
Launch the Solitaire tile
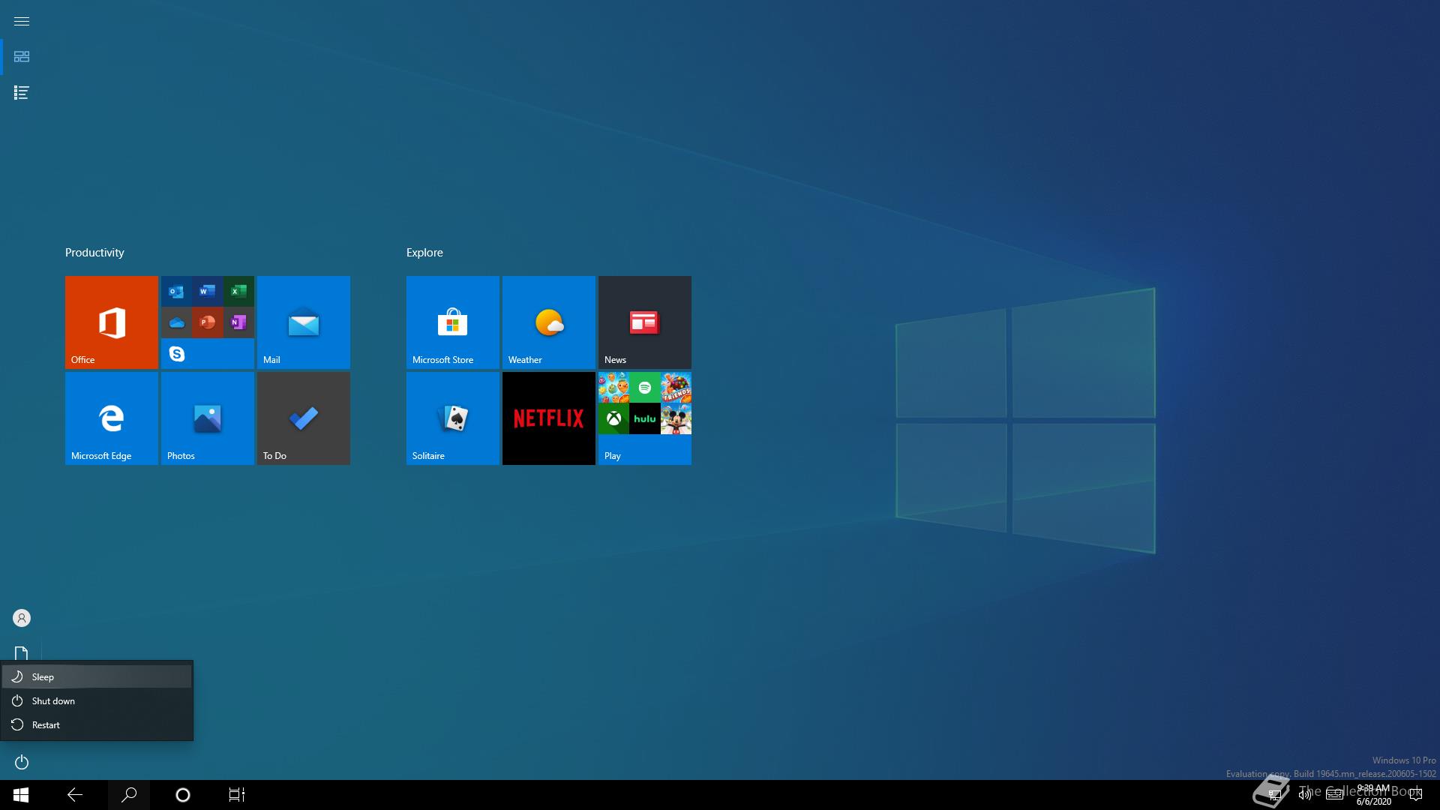point(453,418)
